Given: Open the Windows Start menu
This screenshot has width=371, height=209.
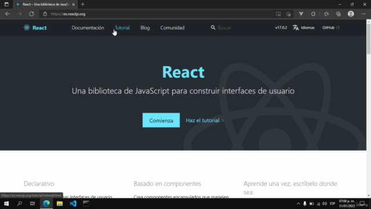Looking at the screenshot, I should (6, 204).
